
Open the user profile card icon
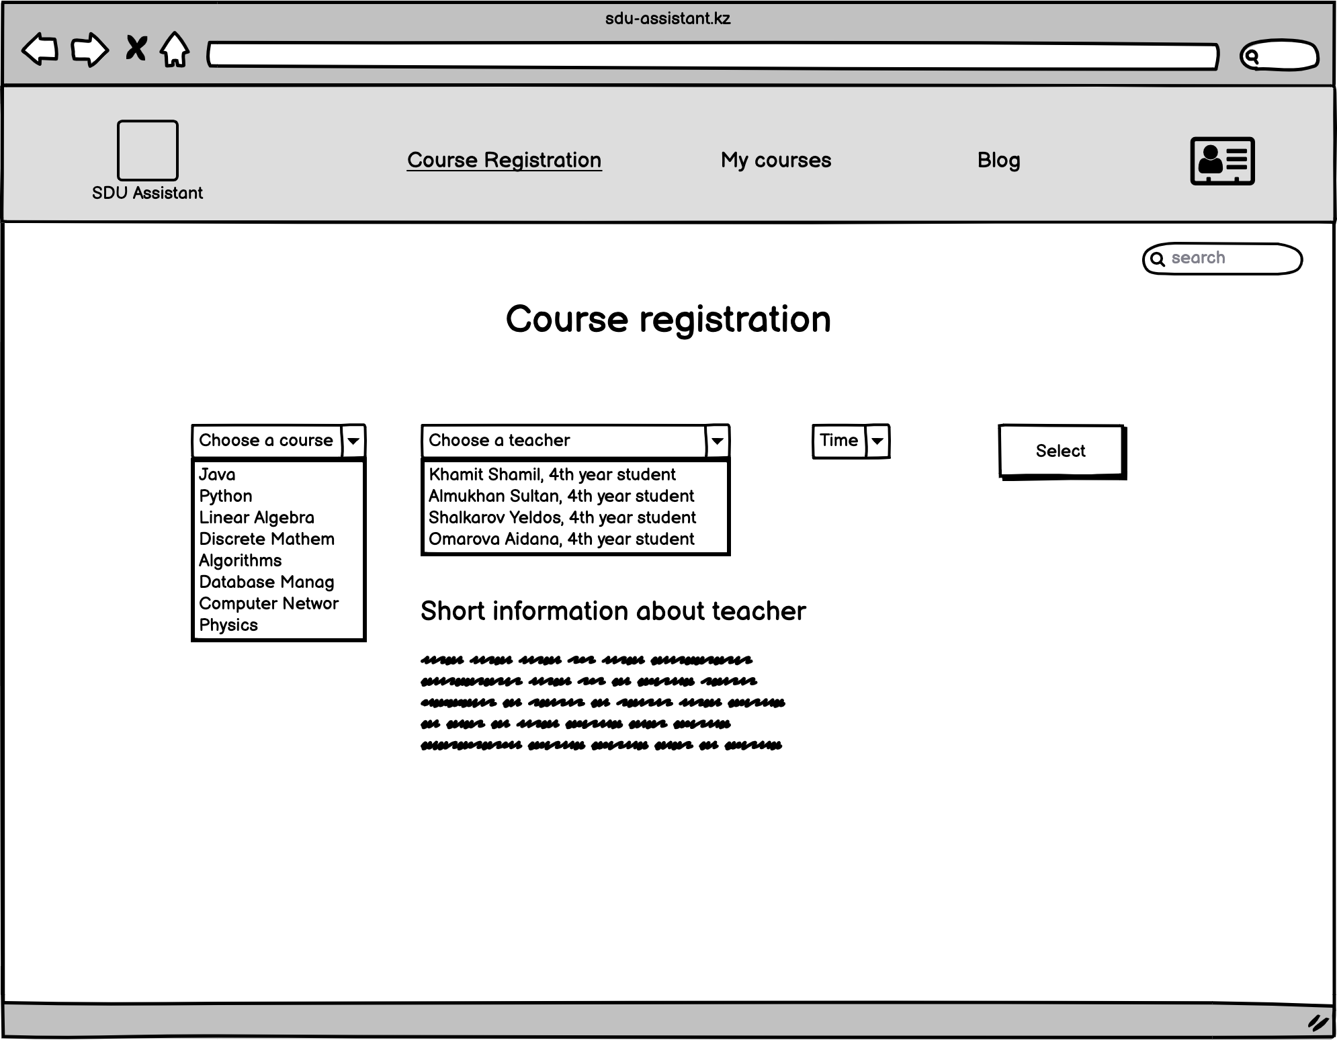[1223, 161]
